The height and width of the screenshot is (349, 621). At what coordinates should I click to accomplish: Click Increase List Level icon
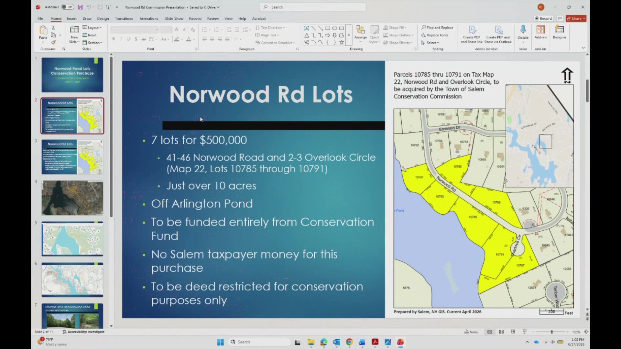tap(237, 30)
